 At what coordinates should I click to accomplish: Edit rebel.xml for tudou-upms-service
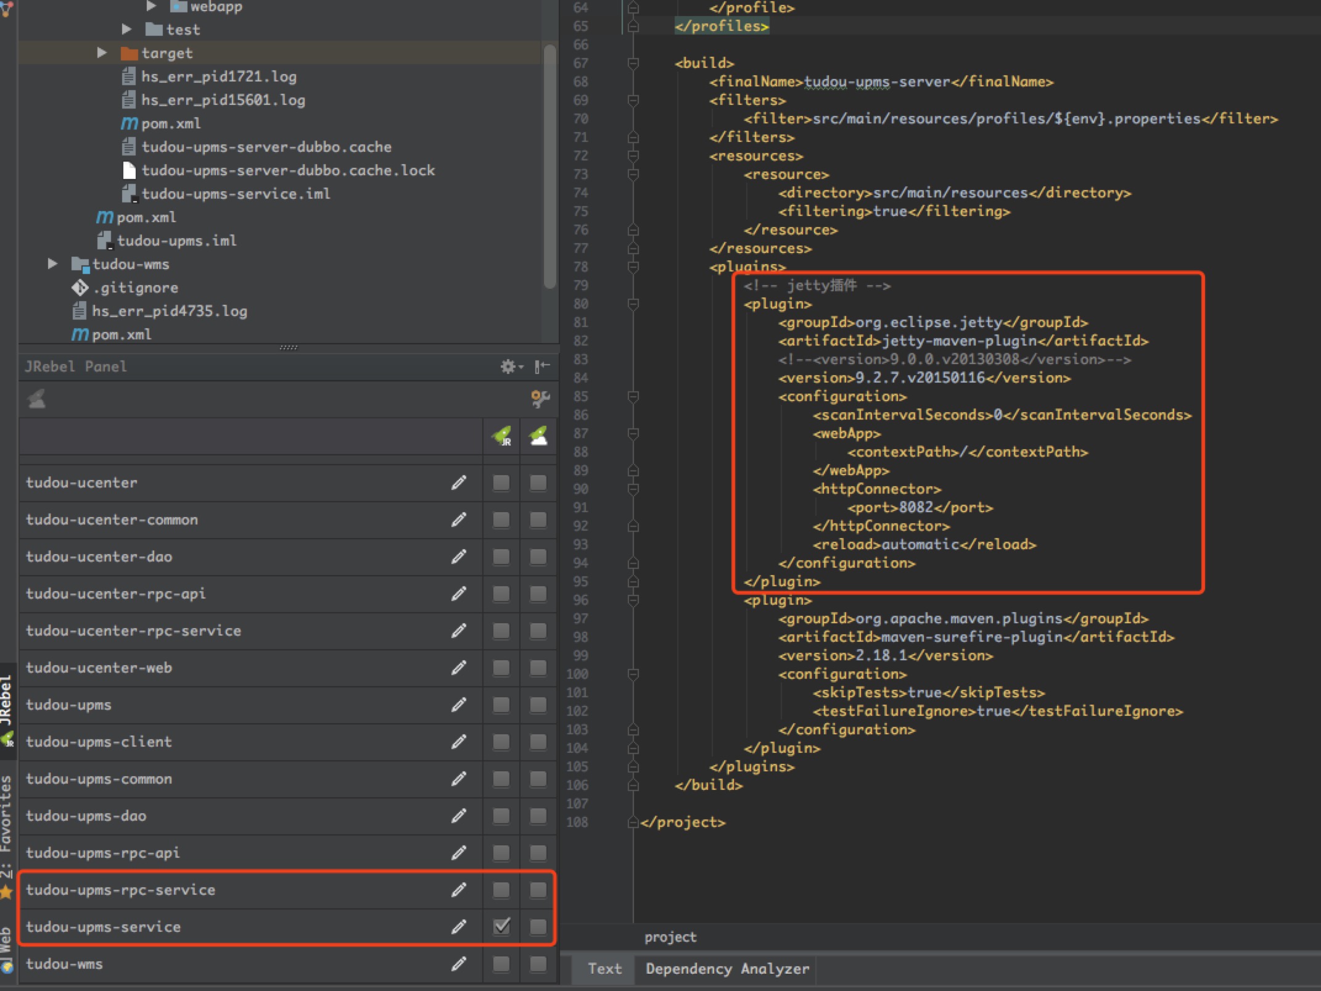[458, 927]
